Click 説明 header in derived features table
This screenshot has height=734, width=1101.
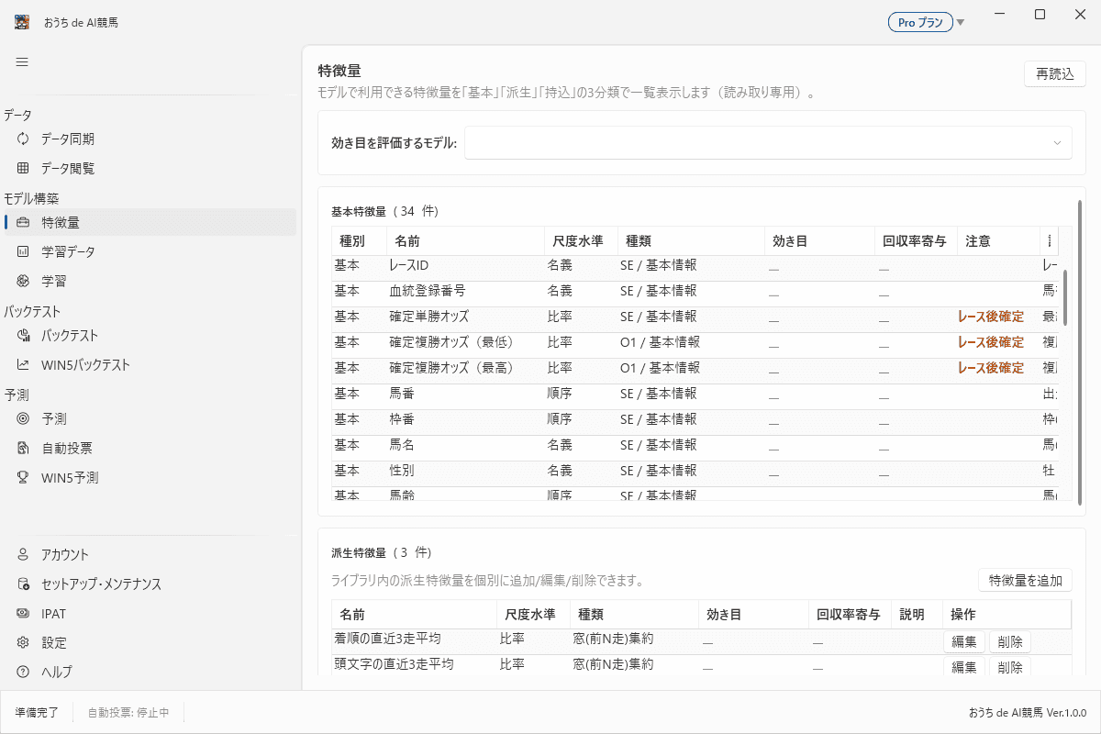[x=917, y=614]
